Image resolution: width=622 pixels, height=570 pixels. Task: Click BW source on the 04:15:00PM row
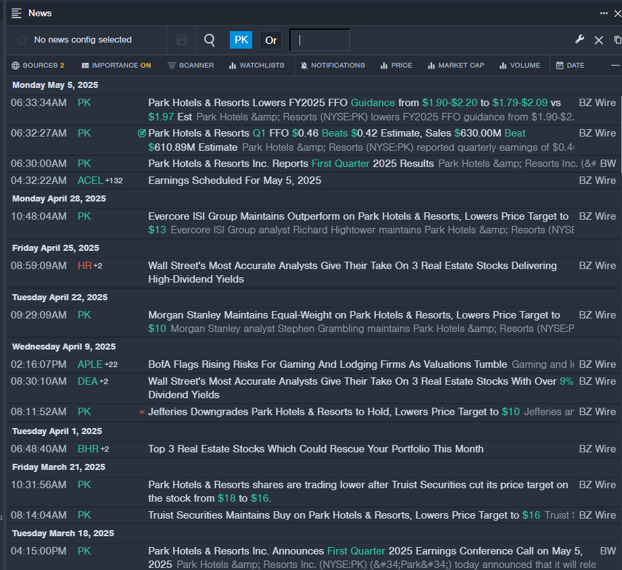608,551
